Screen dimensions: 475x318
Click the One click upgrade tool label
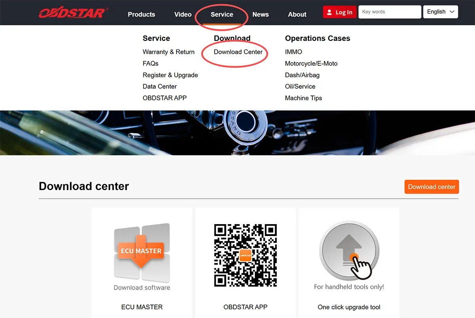tap(349, 307)
